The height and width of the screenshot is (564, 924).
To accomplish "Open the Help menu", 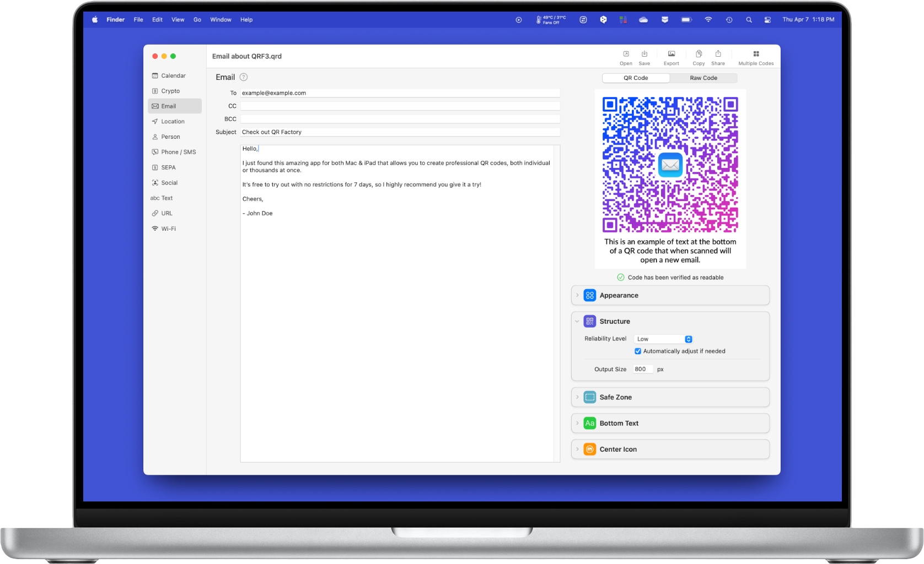I will [246, 20].
